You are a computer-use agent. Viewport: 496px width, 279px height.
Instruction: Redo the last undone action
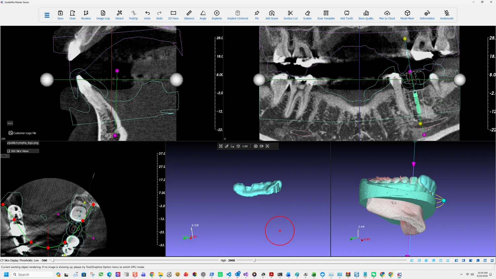[159, 15]
